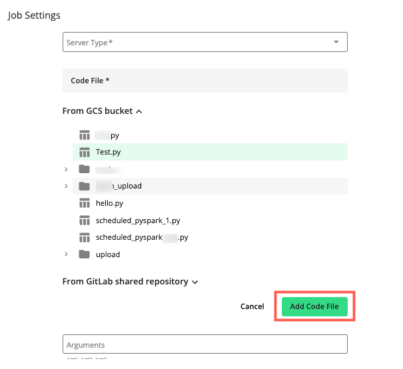
Task: Click the last scheduled_pyspark file icon
Action: pos(84,237)
